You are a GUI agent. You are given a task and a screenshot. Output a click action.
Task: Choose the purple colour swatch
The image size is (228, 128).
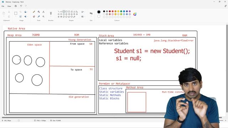click(130, 11)
